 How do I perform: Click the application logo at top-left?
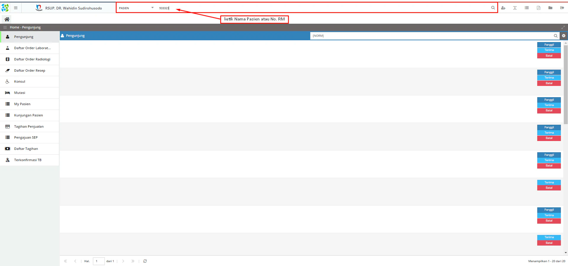[5, 8]
